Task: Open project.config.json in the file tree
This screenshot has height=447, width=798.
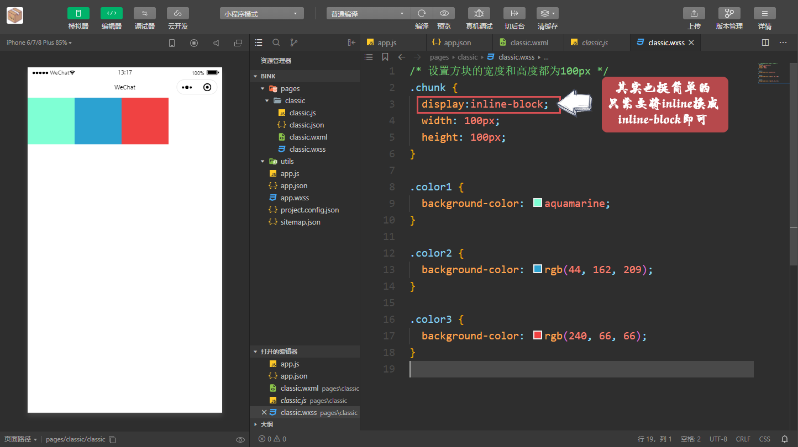Action: (309, 210)
